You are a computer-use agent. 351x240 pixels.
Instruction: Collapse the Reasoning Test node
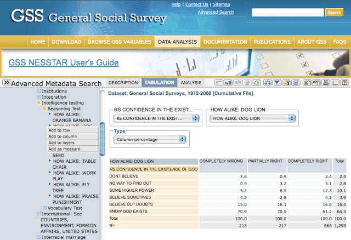(44, 108)
